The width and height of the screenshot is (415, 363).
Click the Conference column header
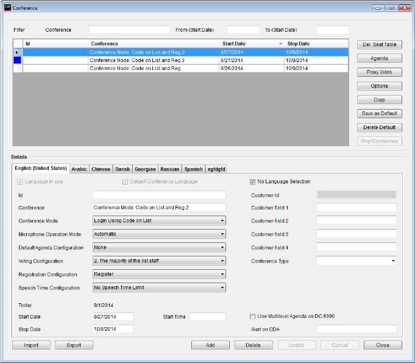point(154,44)
